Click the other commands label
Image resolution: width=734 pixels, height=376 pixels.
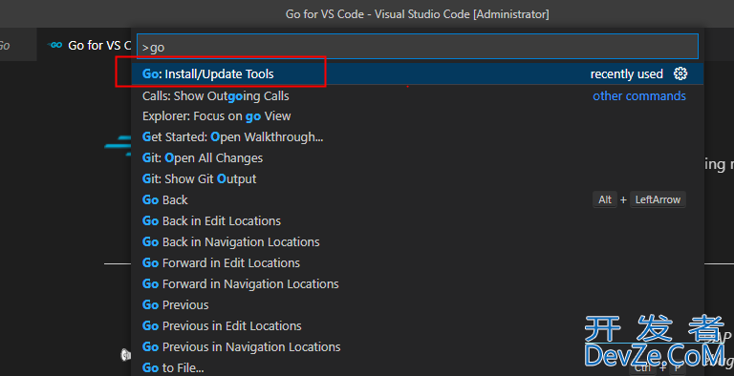[x=639, y=95]
